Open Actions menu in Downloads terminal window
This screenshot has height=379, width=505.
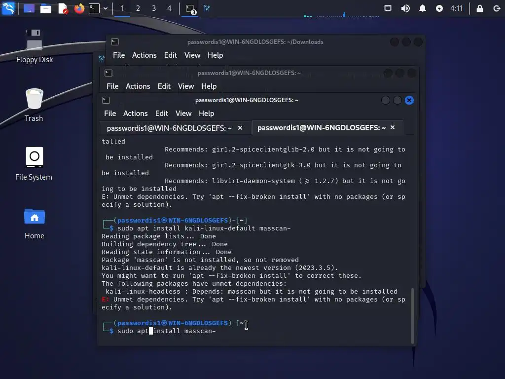pyautogui.click(x=144, y=55)
